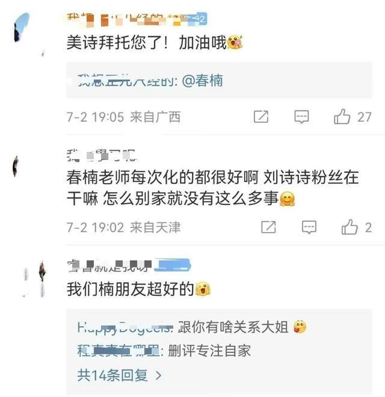Like the 美诗拜托您了 comment with 27 likes
The height and width of the screenshot is (397, 385).
342,117
